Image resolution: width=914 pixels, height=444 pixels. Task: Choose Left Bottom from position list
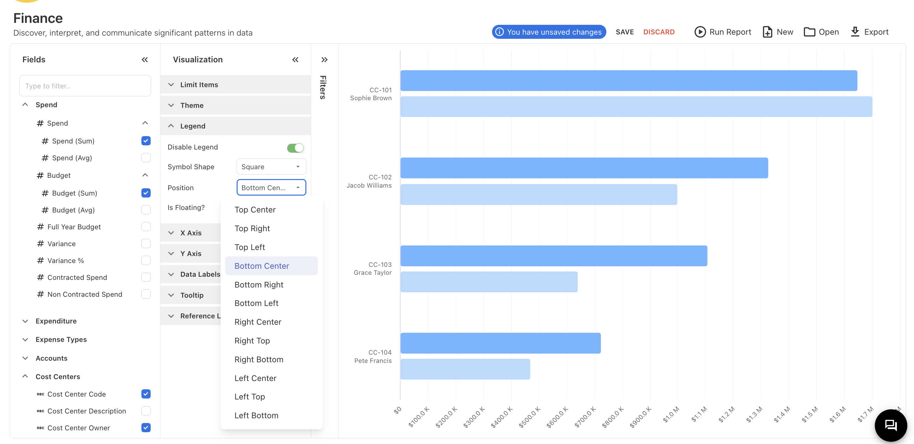click(x=256, y=415)
